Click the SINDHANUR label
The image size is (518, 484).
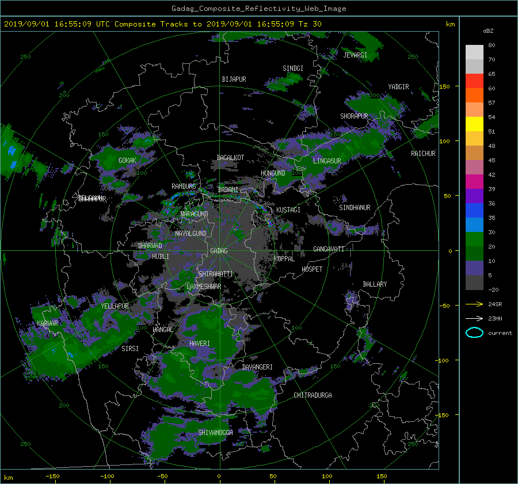pos(355,208)
